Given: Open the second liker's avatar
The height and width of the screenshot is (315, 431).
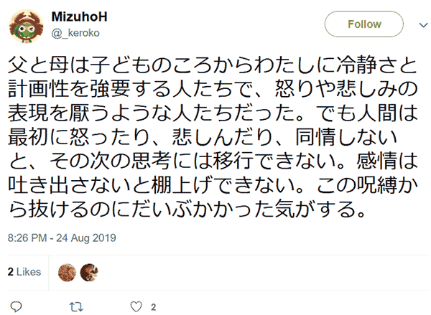Looking at the screenshot, I should click(x=88, y=273).
